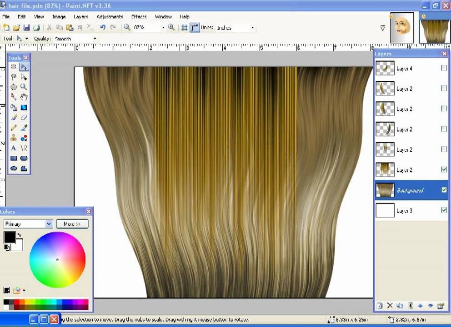Open the Quality Smooth dropdown
This screenshot has height=327, width=451.
(95, 39)
